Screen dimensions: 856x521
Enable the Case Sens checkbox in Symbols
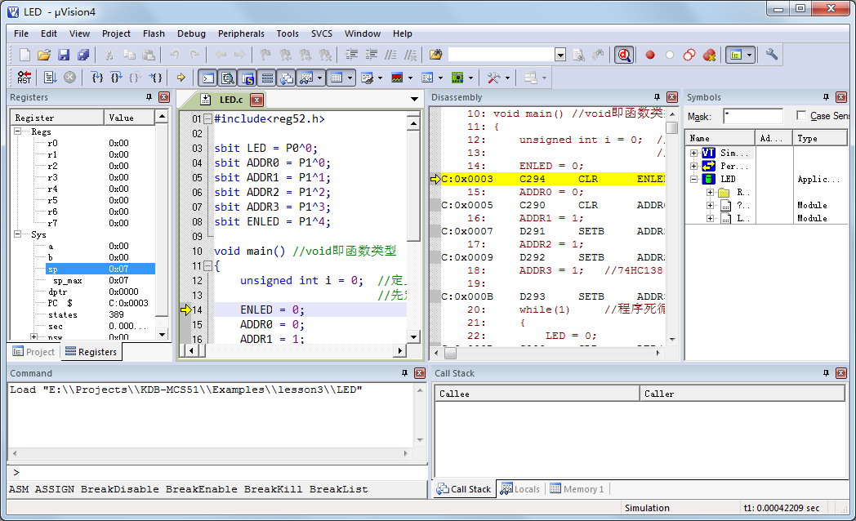coord(801,115)
